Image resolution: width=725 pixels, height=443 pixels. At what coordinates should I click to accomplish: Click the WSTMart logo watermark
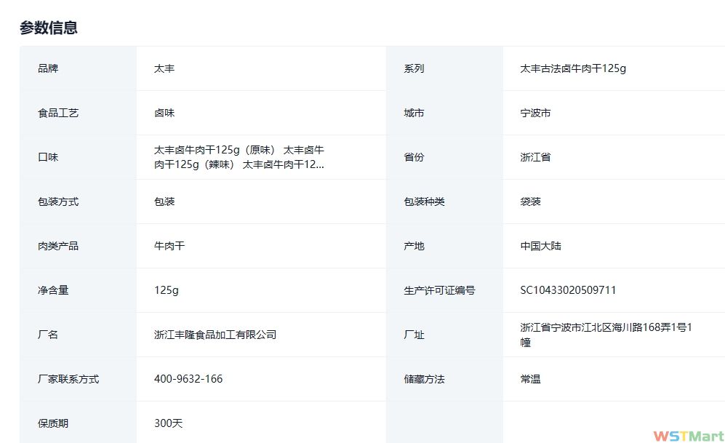(687, 435)
